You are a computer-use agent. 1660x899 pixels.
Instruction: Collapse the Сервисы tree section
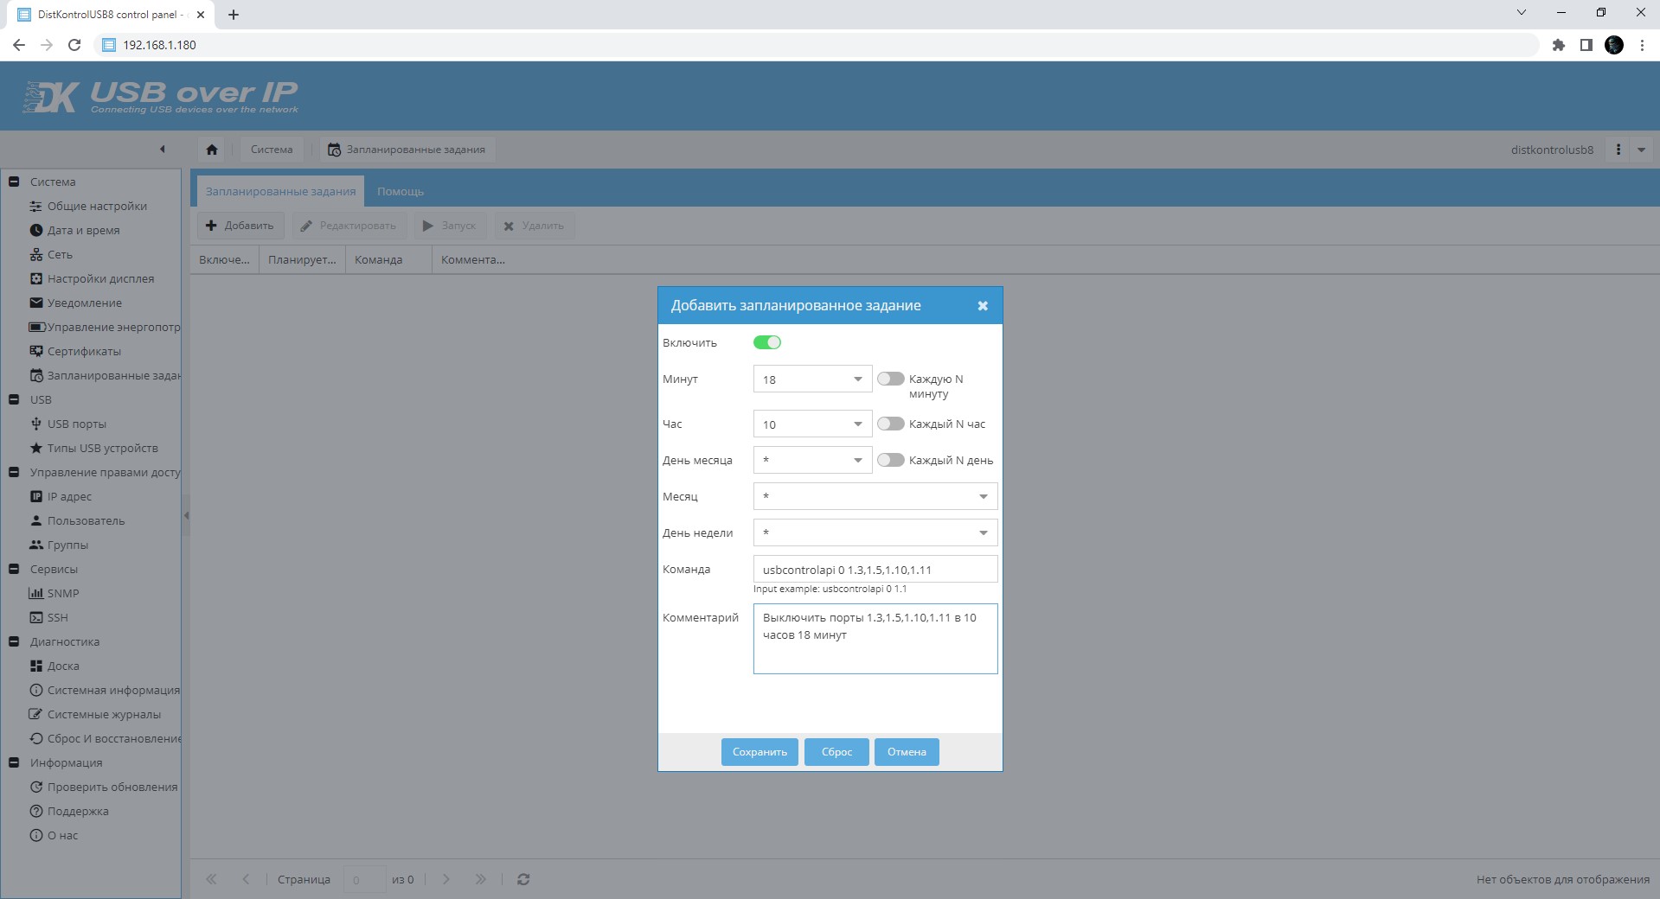[14, 569]
